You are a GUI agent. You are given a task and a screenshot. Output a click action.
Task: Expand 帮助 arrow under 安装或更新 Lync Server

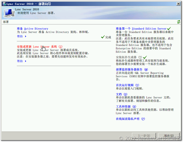pos(26,61)
